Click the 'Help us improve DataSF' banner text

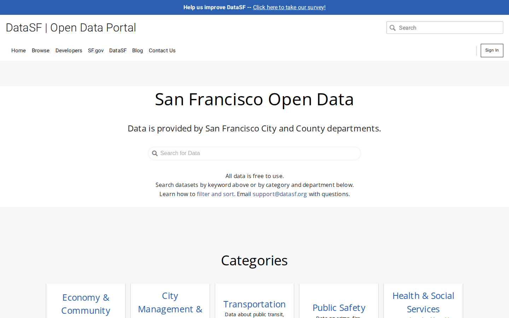(214, 7)
